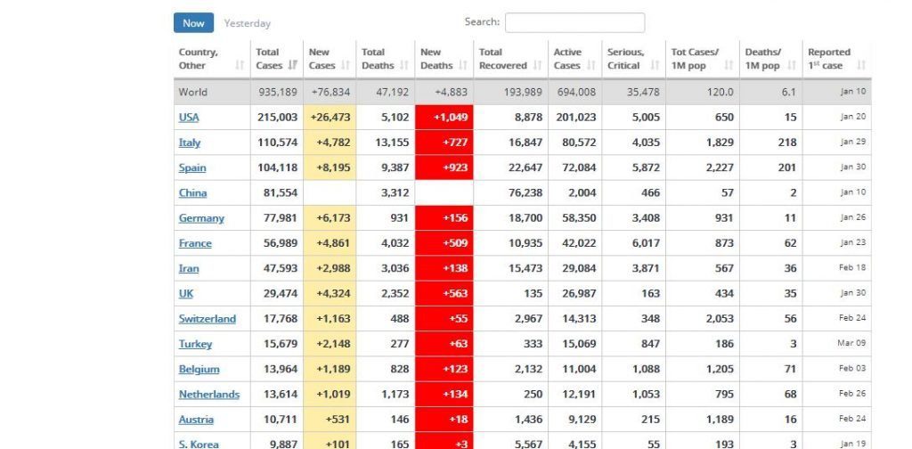Sort by Serious, Critical column header
Screen dimensions: 912x449
click(634, 59)
